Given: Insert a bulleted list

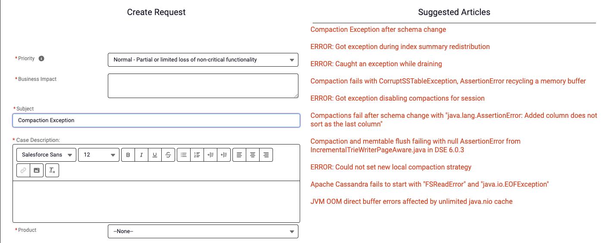Looking at the screenshot, I should (184, 155).
